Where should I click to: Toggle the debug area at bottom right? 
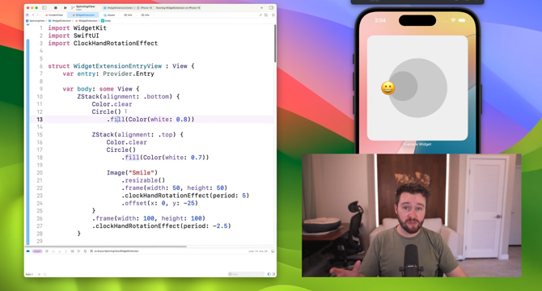[273, 251]
